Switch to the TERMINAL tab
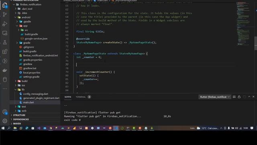 click(81, 97)
